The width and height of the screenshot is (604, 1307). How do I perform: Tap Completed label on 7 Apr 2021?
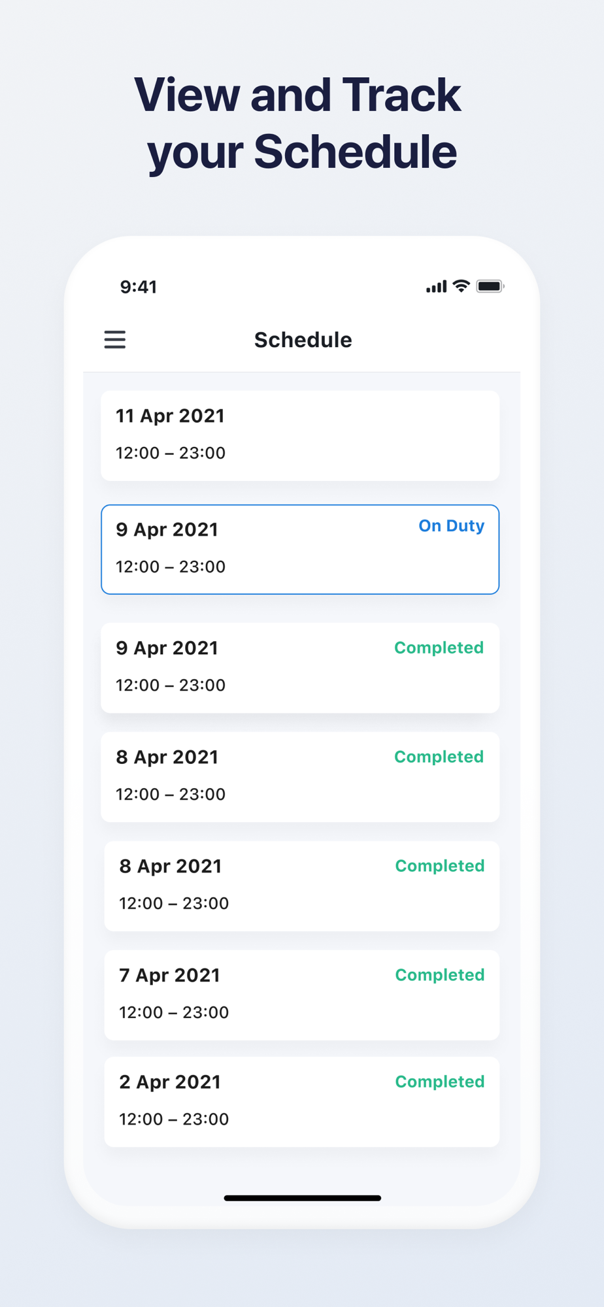tap(440, 975)
